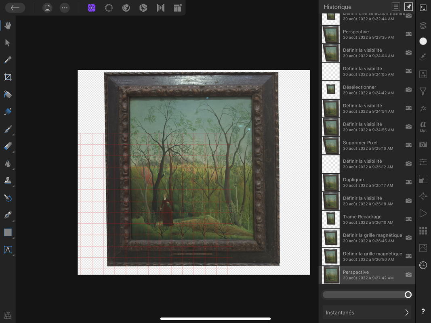
Task: Save snapshot camera for Désélectionner step
Action: (409, 89)
